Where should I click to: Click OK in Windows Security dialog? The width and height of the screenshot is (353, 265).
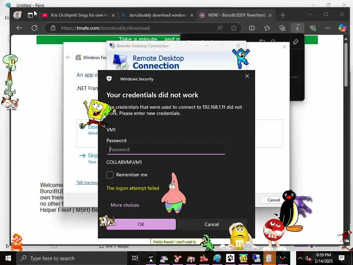[141, 224]
